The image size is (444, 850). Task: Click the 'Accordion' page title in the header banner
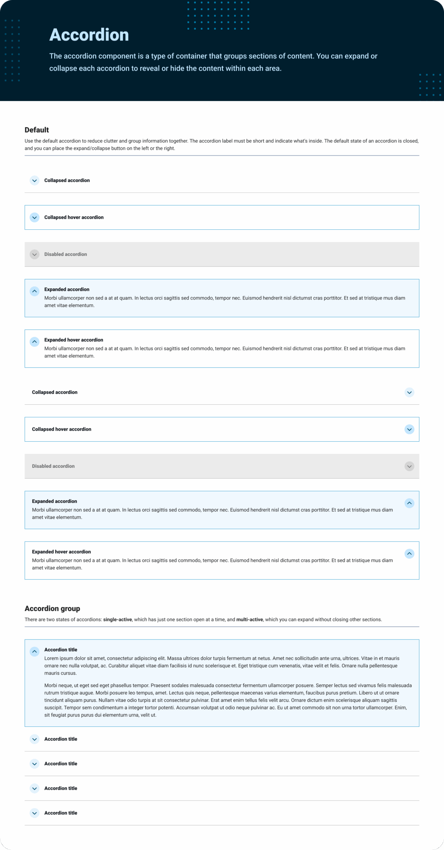89,35
